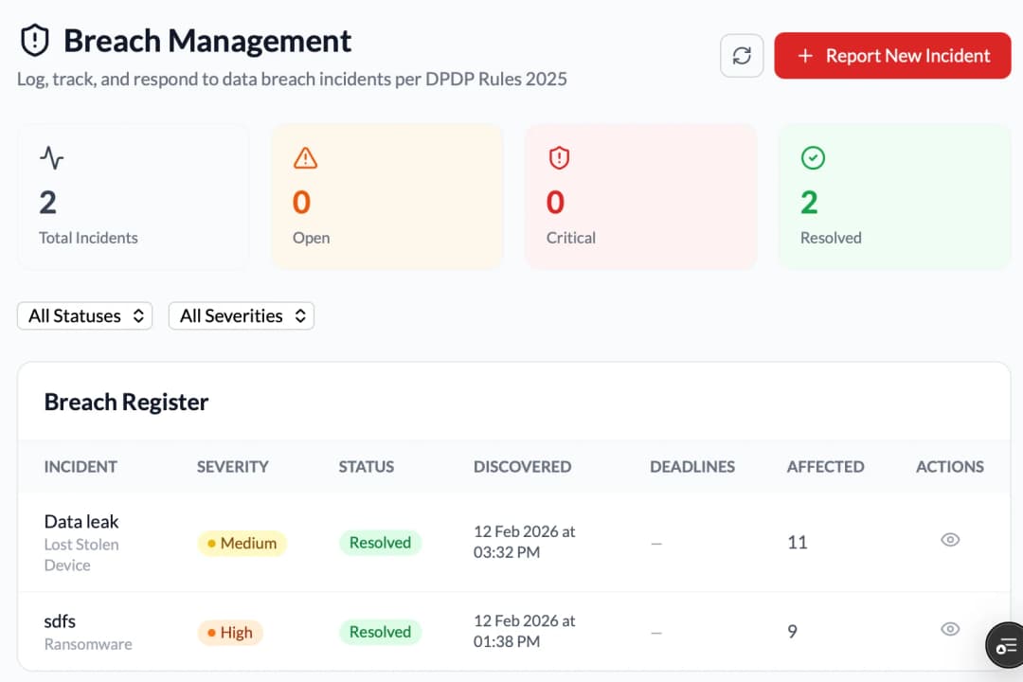The width and height of the screenshot is (1023, 682).
Task: Click the Resolved status badge for Data leak
Action: click(380, 543)
